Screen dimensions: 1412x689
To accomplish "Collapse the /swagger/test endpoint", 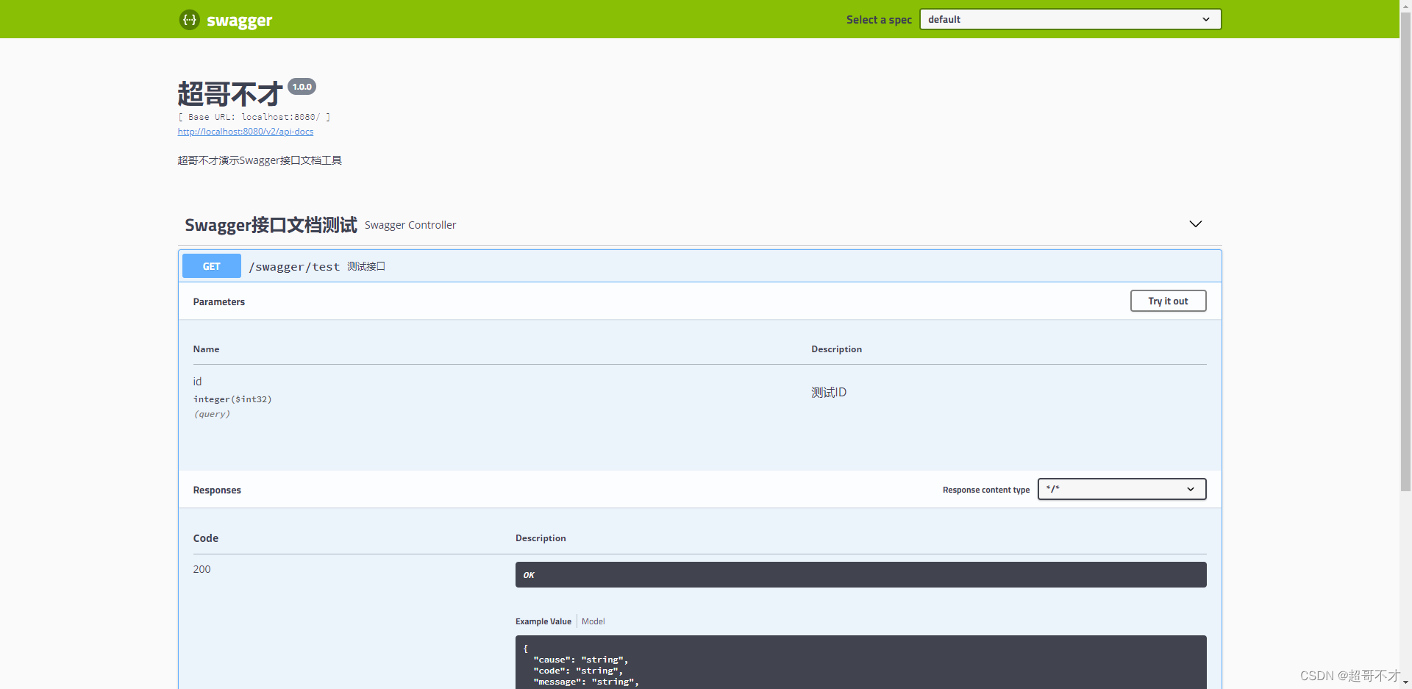I will [699, 266].
